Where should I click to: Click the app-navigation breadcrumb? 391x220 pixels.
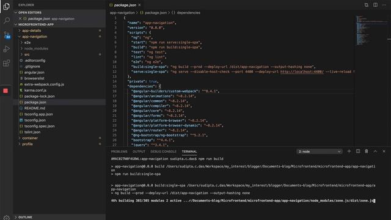coord(122,12)
